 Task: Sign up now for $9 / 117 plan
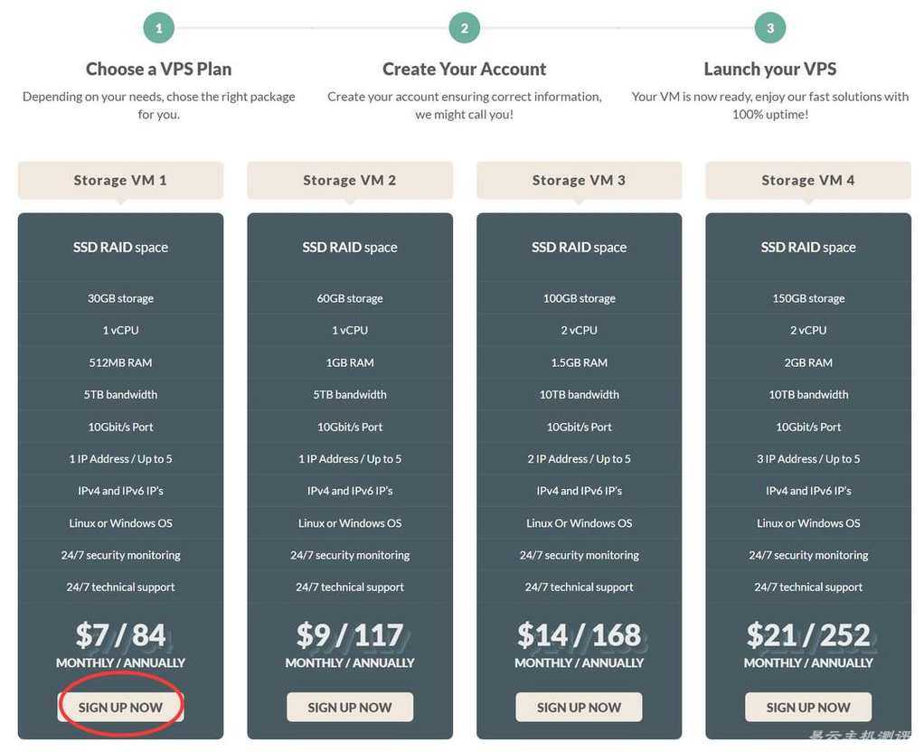click(350, 707)
